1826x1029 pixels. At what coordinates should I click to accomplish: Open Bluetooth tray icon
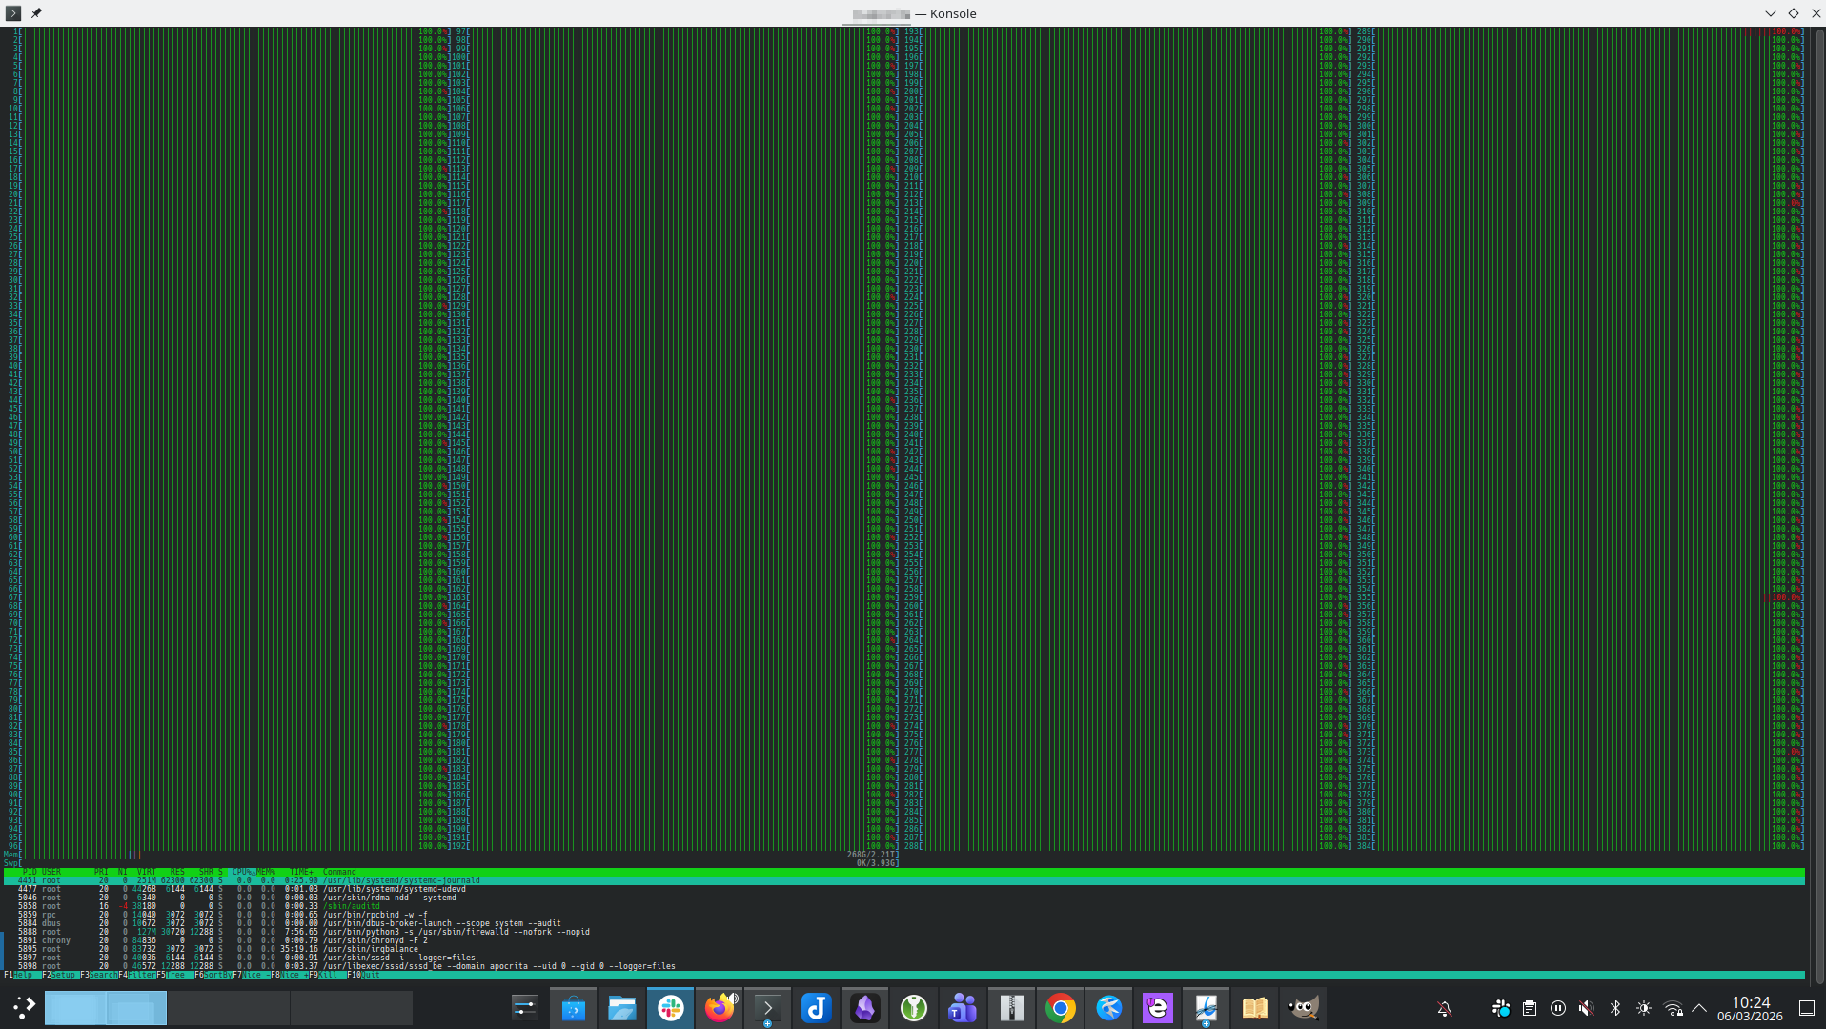pyautogui.click(x=1615, y=1008)
